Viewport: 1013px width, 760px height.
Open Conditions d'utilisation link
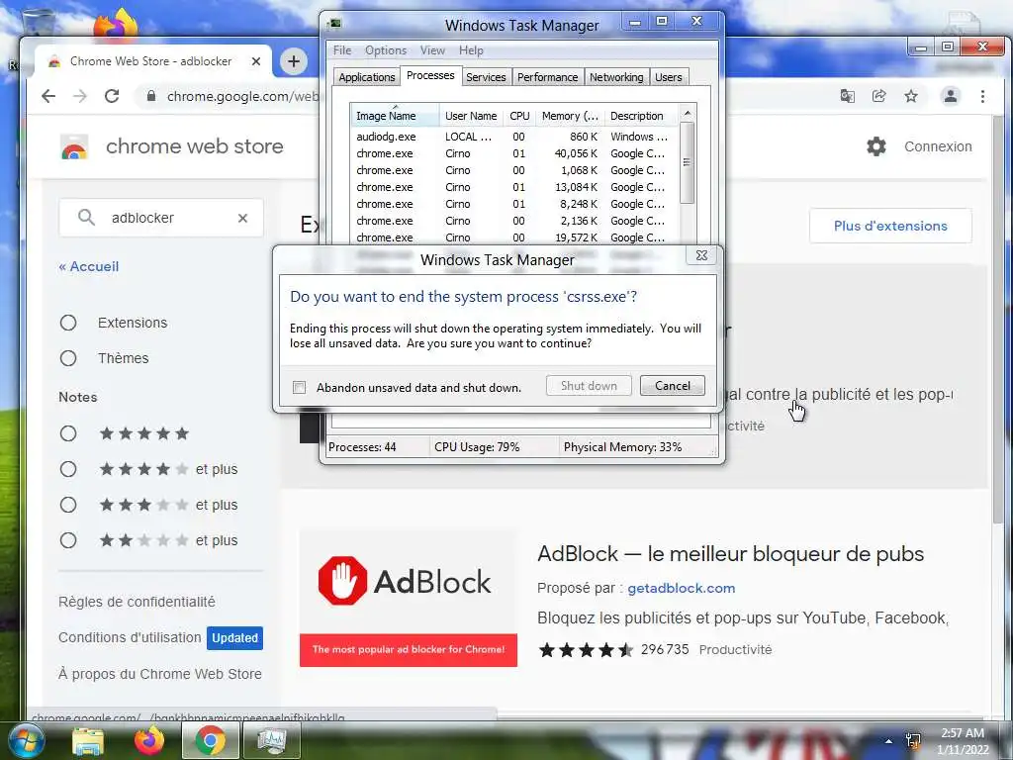(130, 638)
